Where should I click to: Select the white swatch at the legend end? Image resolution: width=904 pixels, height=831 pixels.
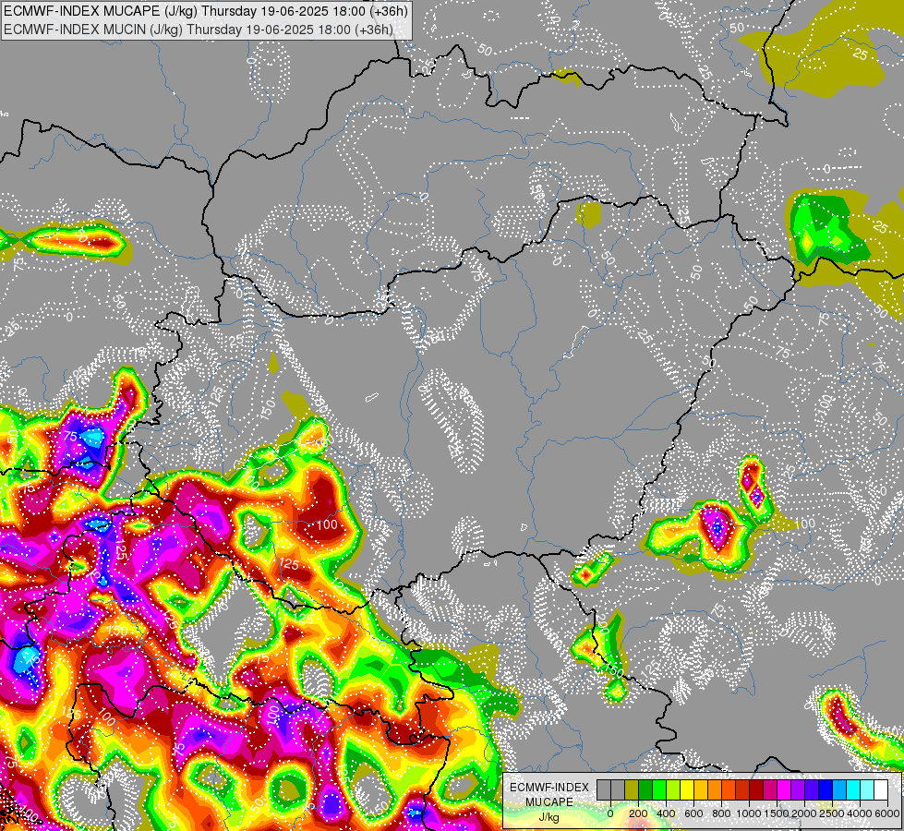pos(882,789)
